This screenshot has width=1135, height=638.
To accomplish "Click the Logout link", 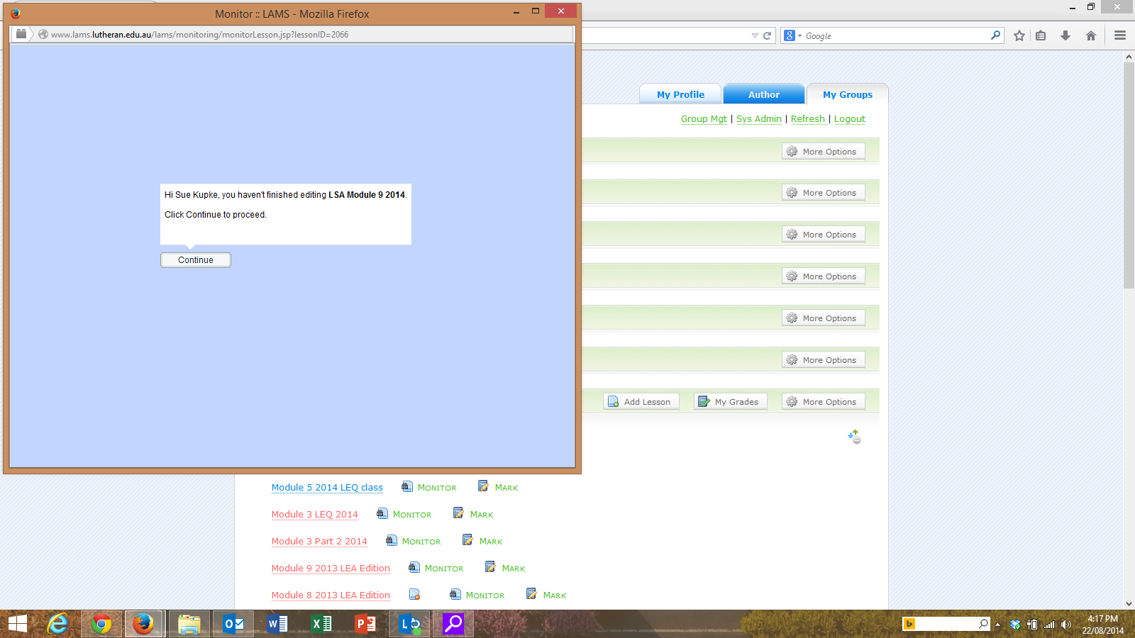I will 849,119.
